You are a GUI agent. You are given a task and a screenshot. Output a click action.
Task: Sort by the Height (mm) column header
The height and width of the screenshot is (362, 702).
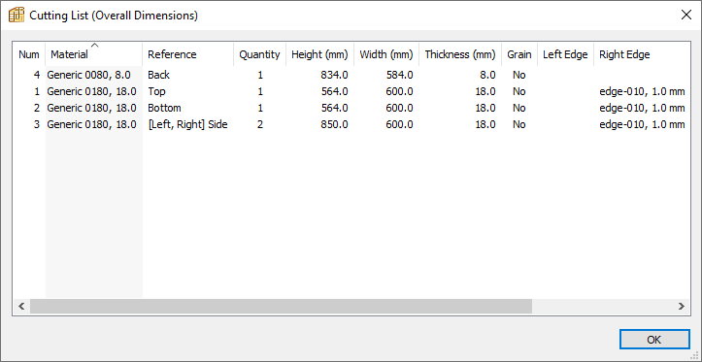[x=319, y=54]
